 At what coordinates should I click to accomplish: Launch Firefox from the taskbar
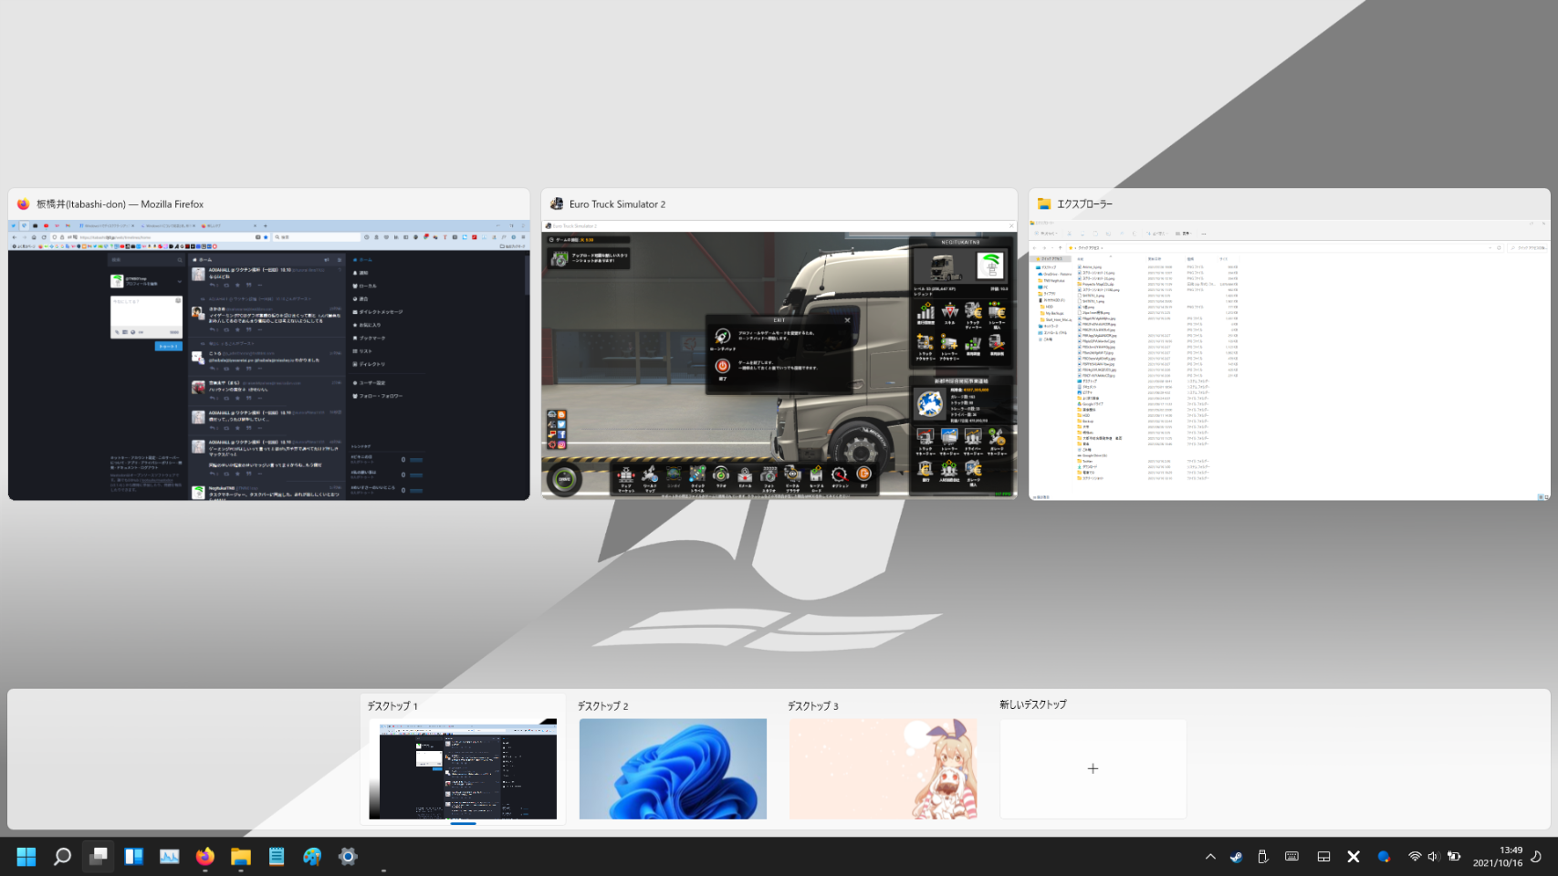(205, 856)
